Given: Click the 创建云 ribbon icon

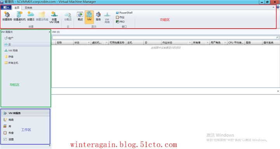Looking at the screenshot, I should [31, 16].
